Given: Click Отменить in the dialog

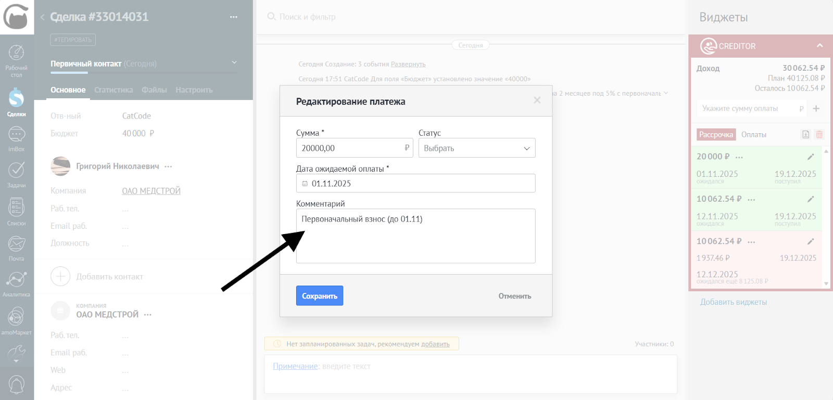Looking at the screenshot, I should 514,296.
